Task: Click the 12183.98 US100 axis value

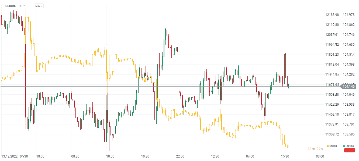Action: [332, 15]
